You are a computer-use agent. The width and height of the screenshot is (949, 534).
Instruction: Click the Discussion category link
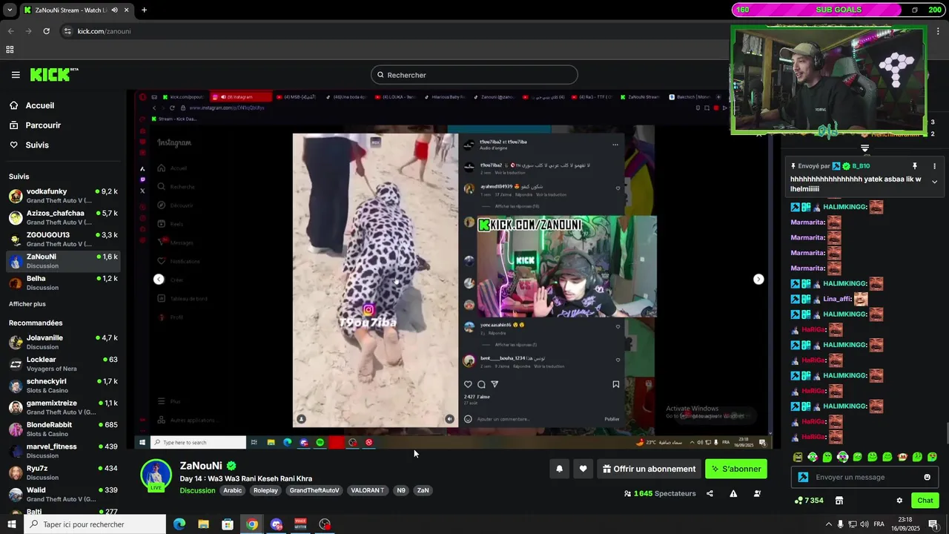pos(197,490)
